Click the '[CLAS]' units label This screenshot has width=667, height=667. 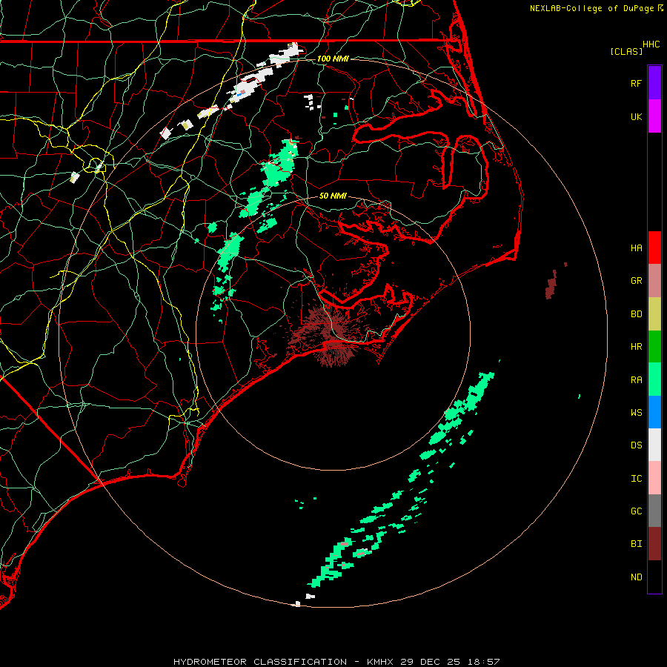pyautogui.click(x=626, y=51)
